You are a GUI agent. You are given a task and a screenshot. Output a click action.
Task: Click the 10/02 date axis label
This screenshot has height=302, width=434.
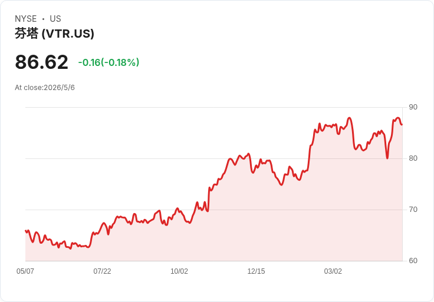(x=179, y=271)
